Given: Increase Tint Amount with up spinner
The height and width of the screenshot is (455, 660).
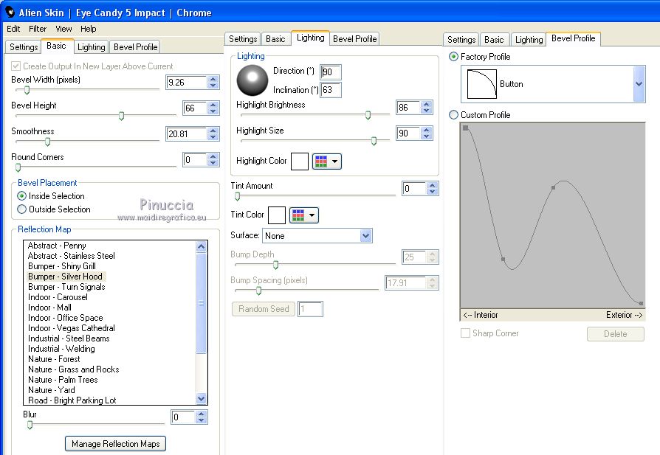Looking at the screenshot, I should click(433, 185).
